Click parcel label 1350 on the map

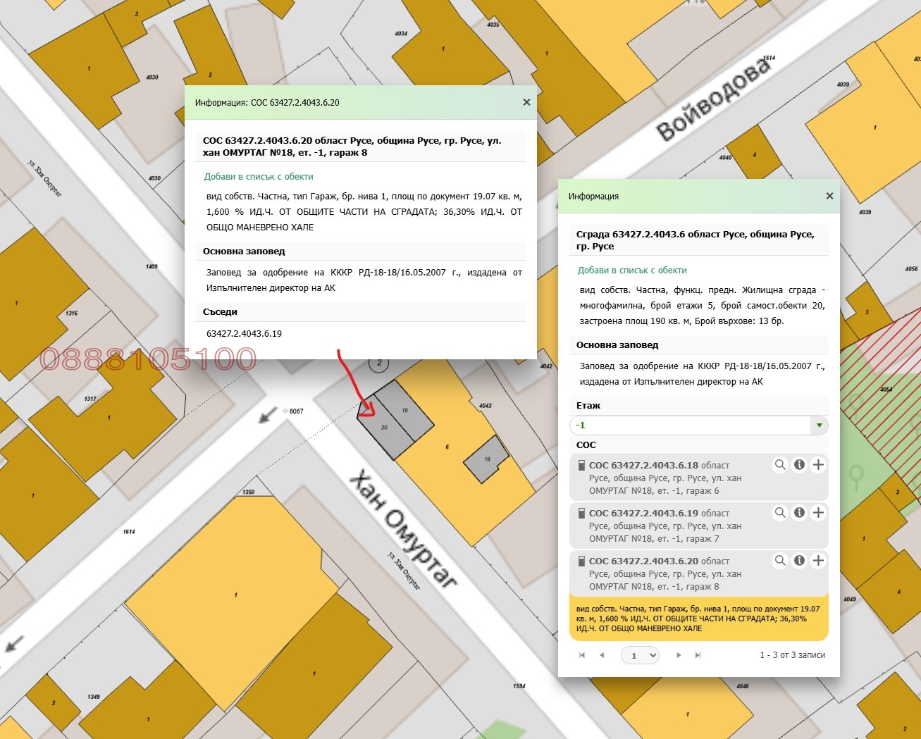click(248, 492)
